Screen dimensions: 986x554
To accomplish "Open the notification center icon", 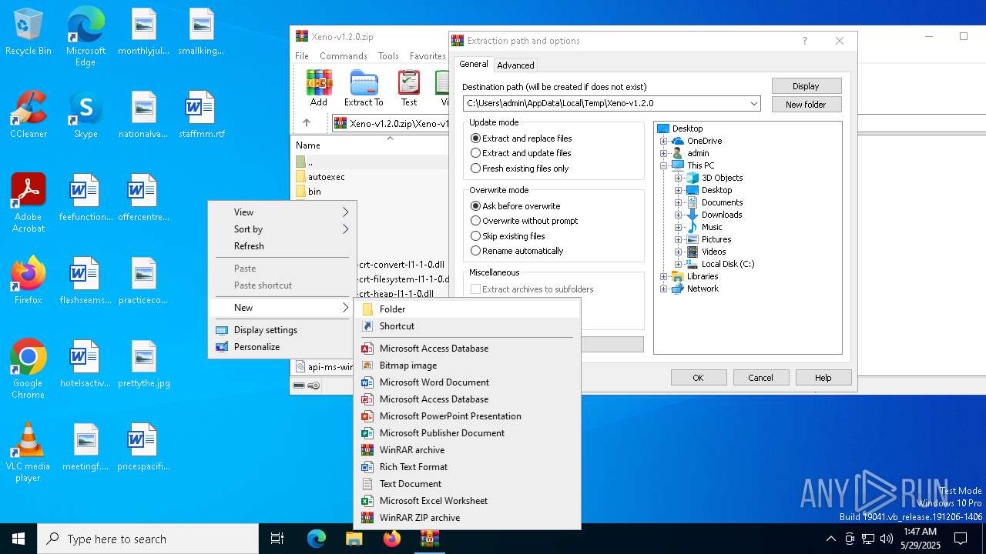I will (x=961, y=539).
